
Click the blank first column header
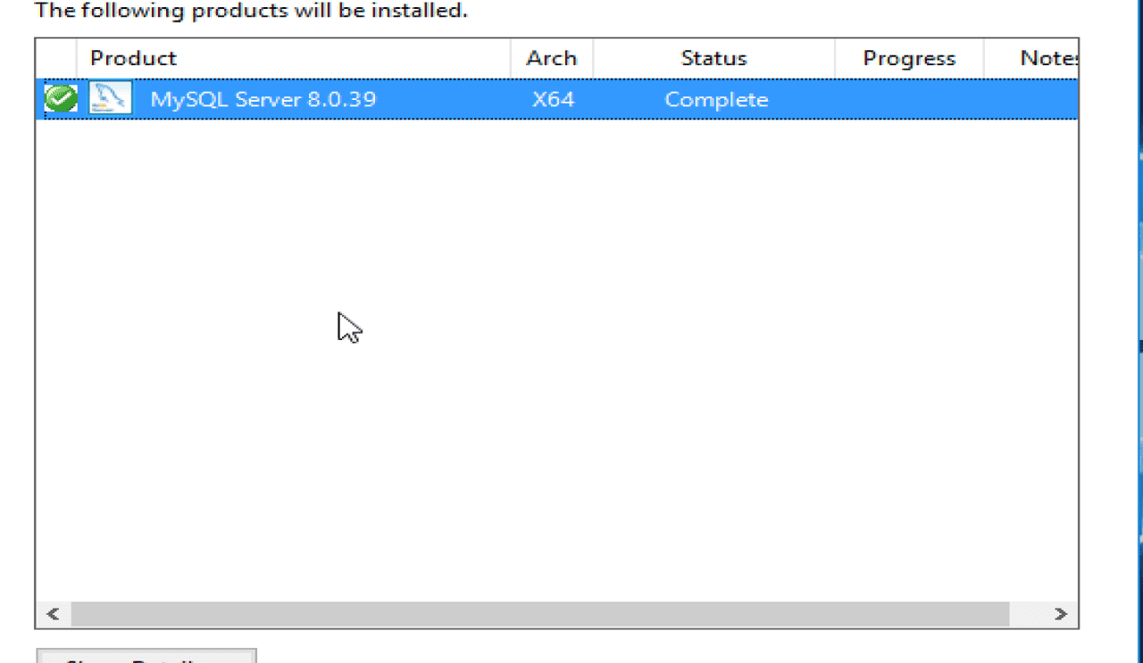pos(56,59)
